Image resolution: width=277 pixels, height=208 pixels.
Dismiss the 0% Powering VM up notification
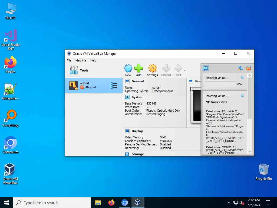242,78
